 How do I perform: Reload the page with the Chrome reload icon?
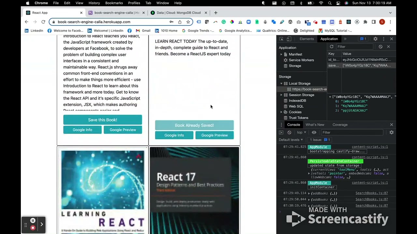[x=43, y=22]
